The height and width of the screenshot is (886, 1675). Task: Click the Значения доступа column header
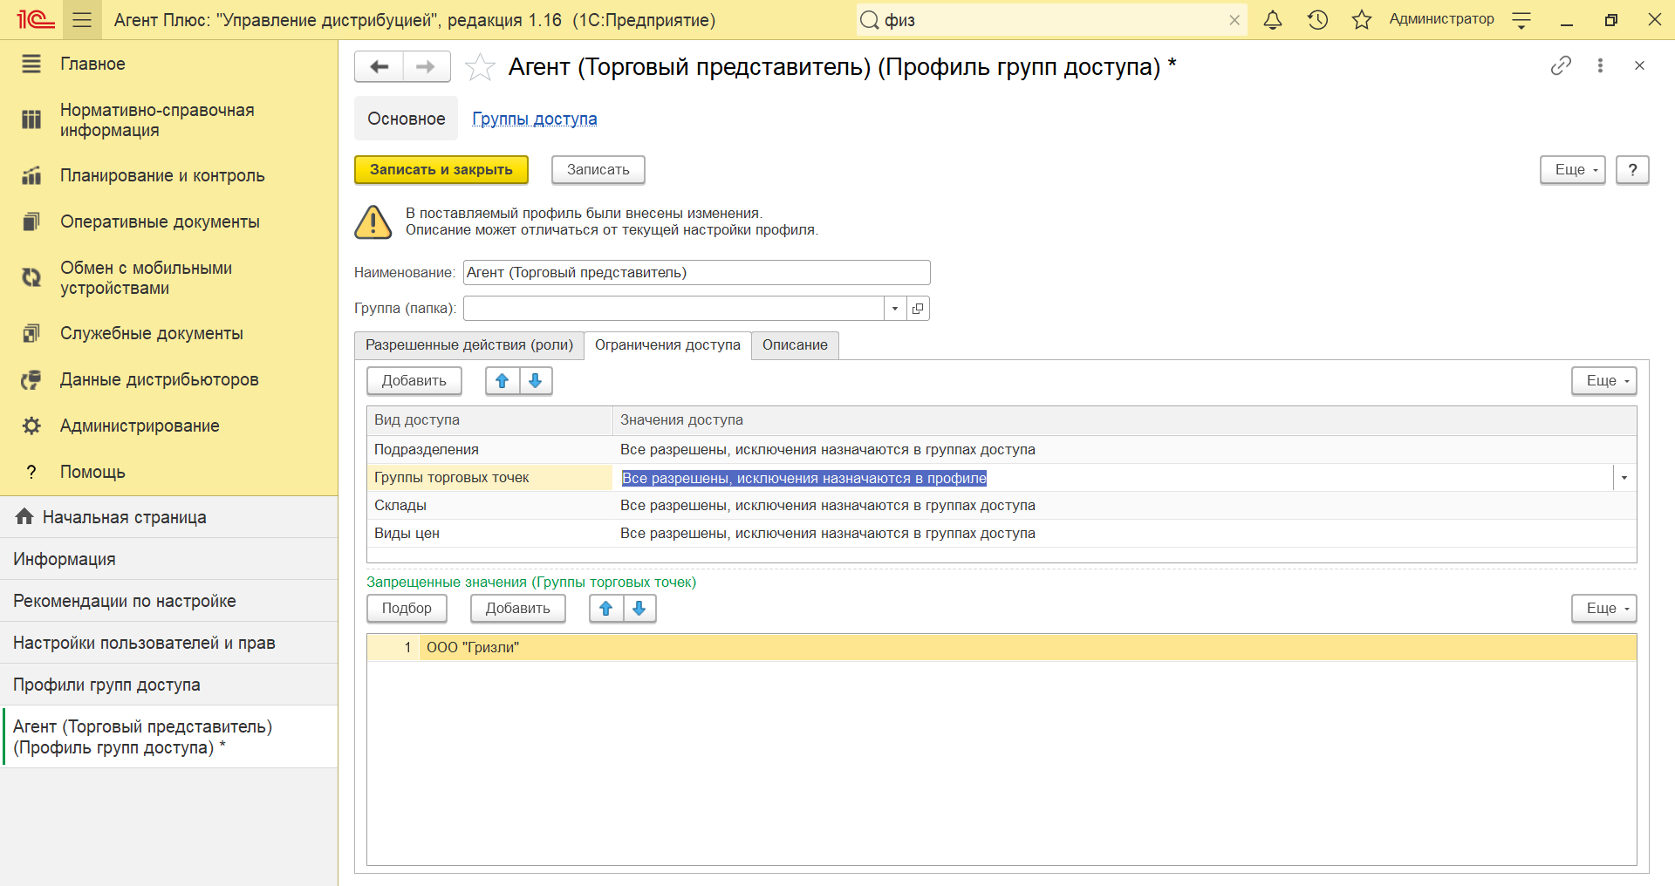pyautogui.click(x=1125, y=420)
